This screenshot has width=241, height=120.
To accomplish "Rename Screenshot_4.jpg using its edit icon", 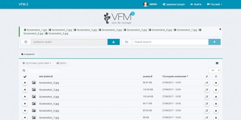I will coord(207,97).
